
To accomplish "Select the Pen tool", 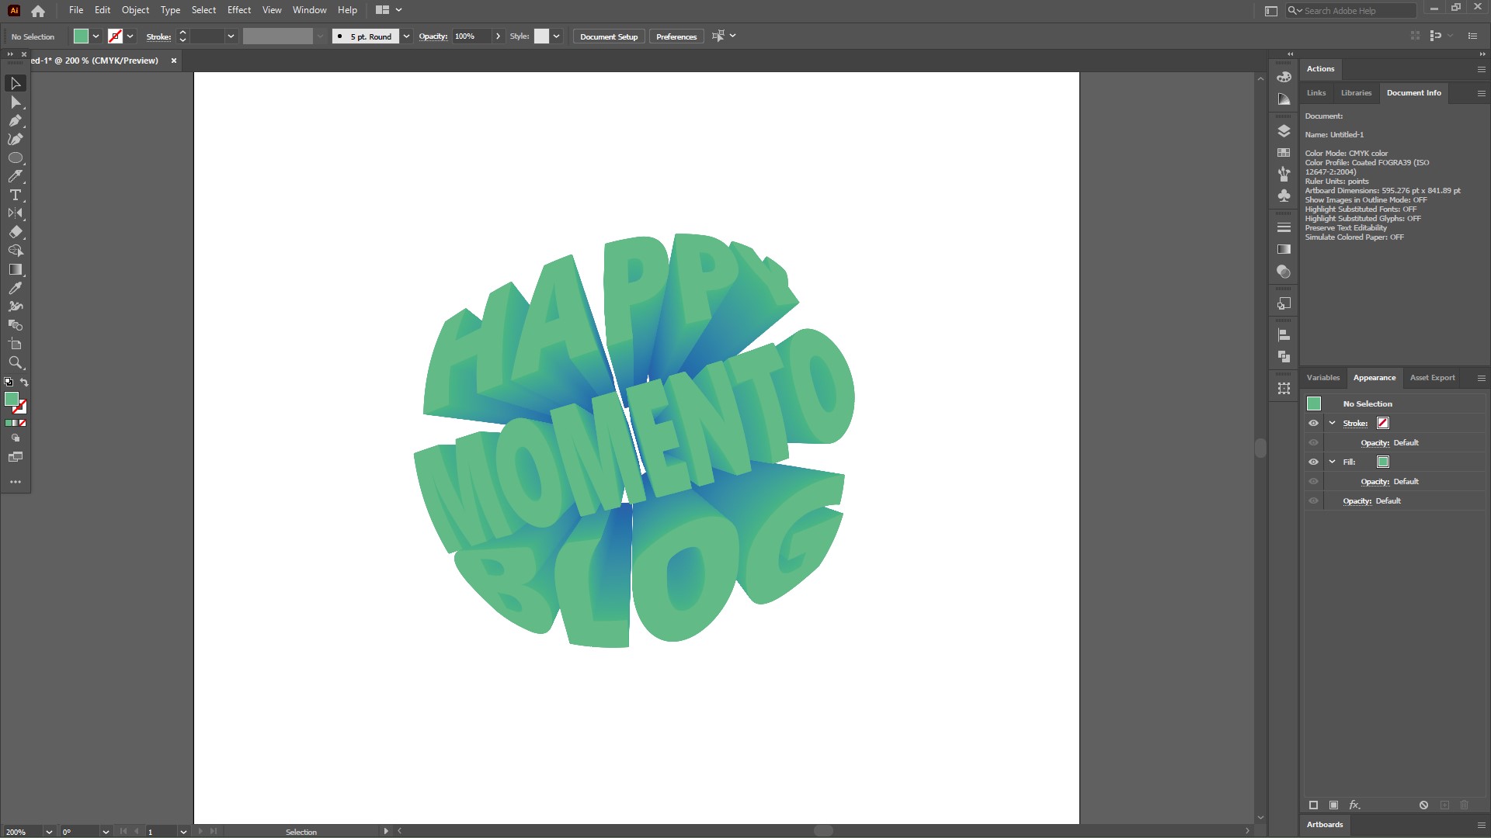I will coord(16,121).
